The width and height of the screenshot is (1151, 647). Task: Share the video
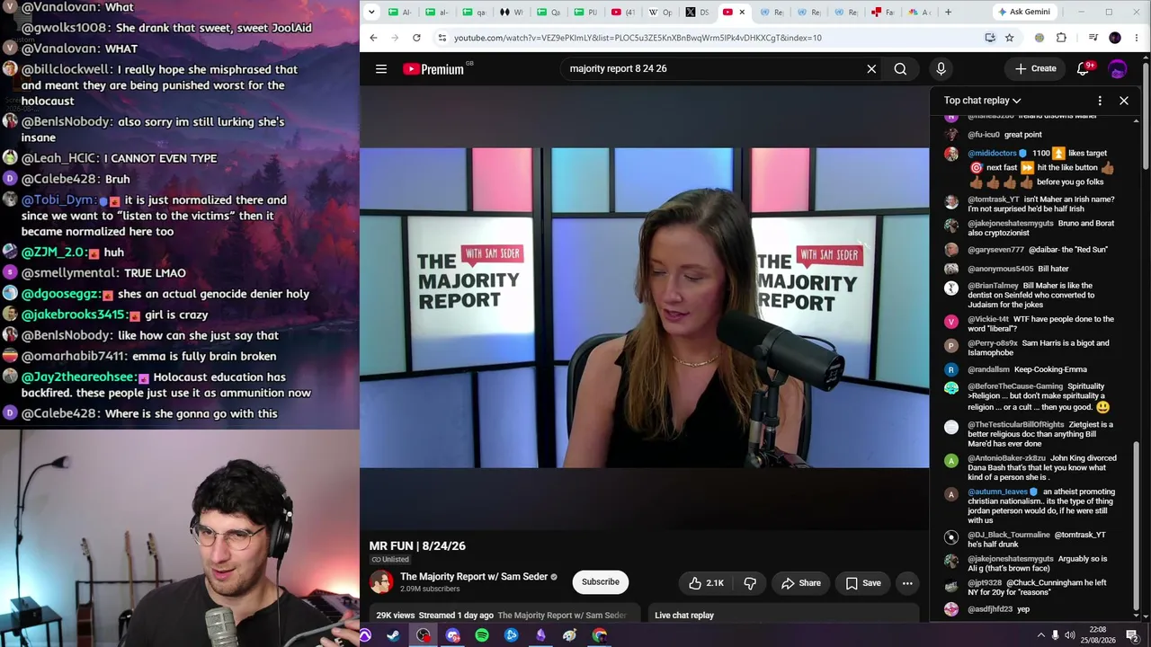pyautogui.click(x=800, y=583)
